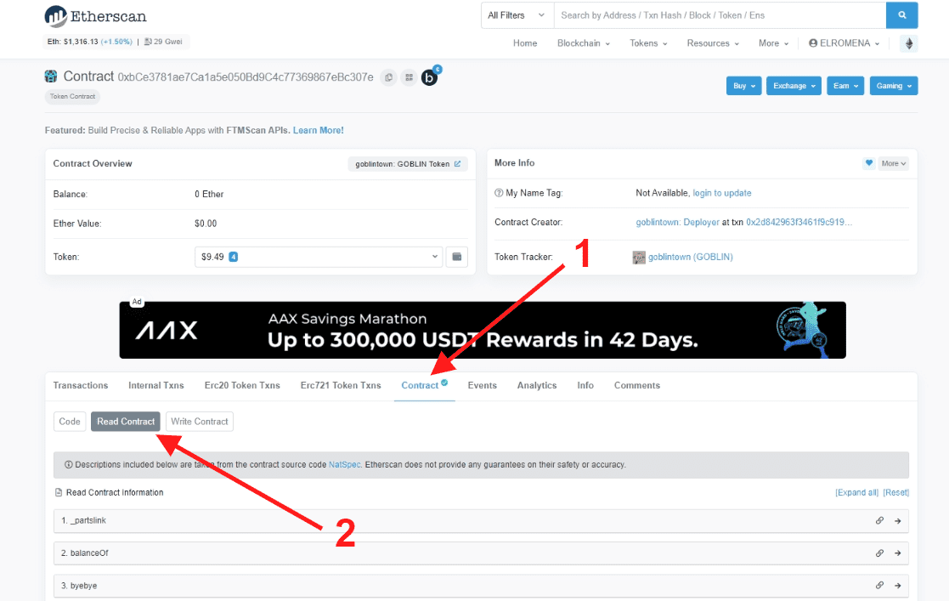The image size is (949, 601).
Task: Open the ELROMENA account menu
Action: click(844, 43)
